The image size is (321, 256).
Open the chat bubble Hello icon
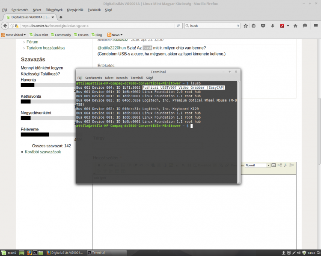[305, 26]
